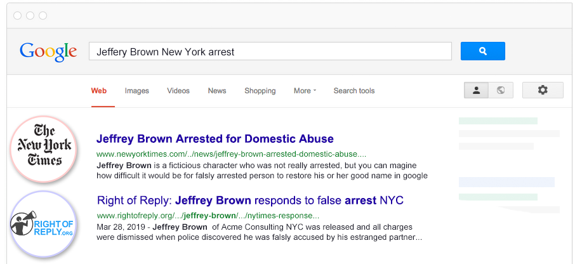Click the newyorktimes.com green URL
This screenshot has height=264, width=575.
pos(232,154)
